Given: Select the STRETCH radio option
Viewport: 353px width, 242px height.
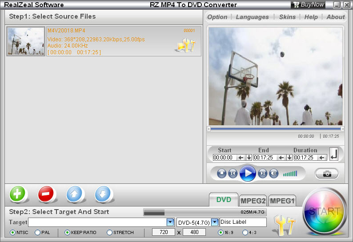Looking at the screenshot, I should click(110, 232).
